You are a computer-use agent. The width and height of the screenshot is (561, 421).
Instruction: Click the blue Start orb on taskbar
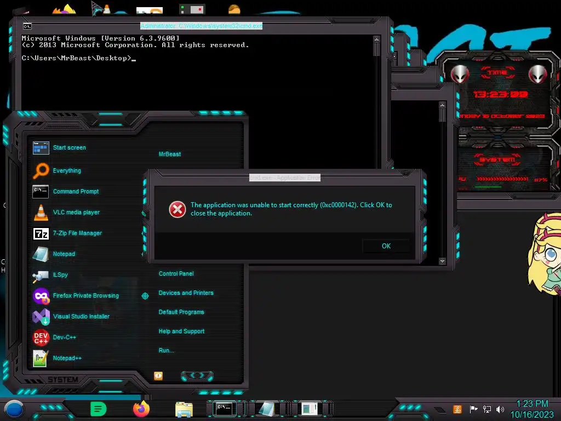14,410
